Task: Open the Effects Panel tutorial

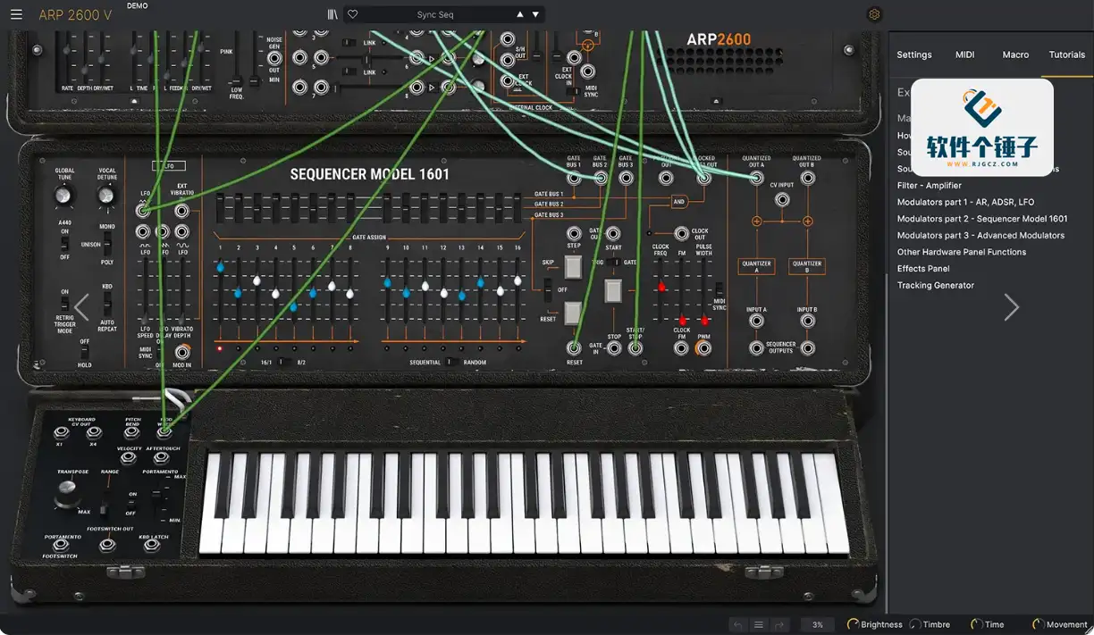Action: pyautogui.click(x=923, y=269)
